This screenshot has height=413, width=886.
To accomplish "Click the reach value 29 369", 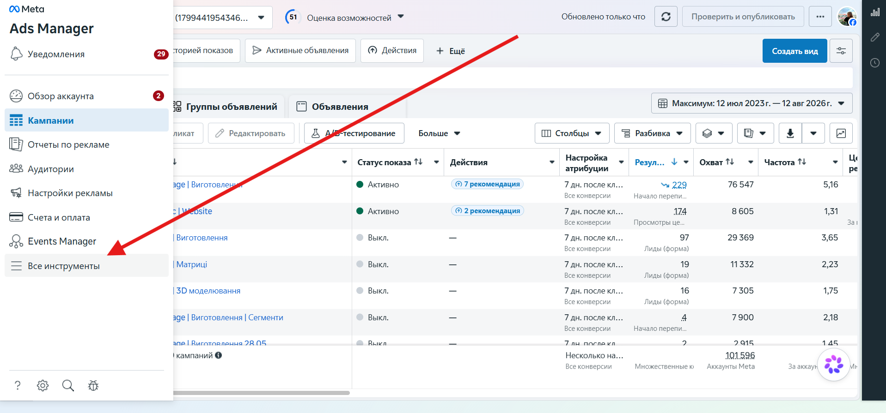I will pyautogui.click(x=741, y=238).
